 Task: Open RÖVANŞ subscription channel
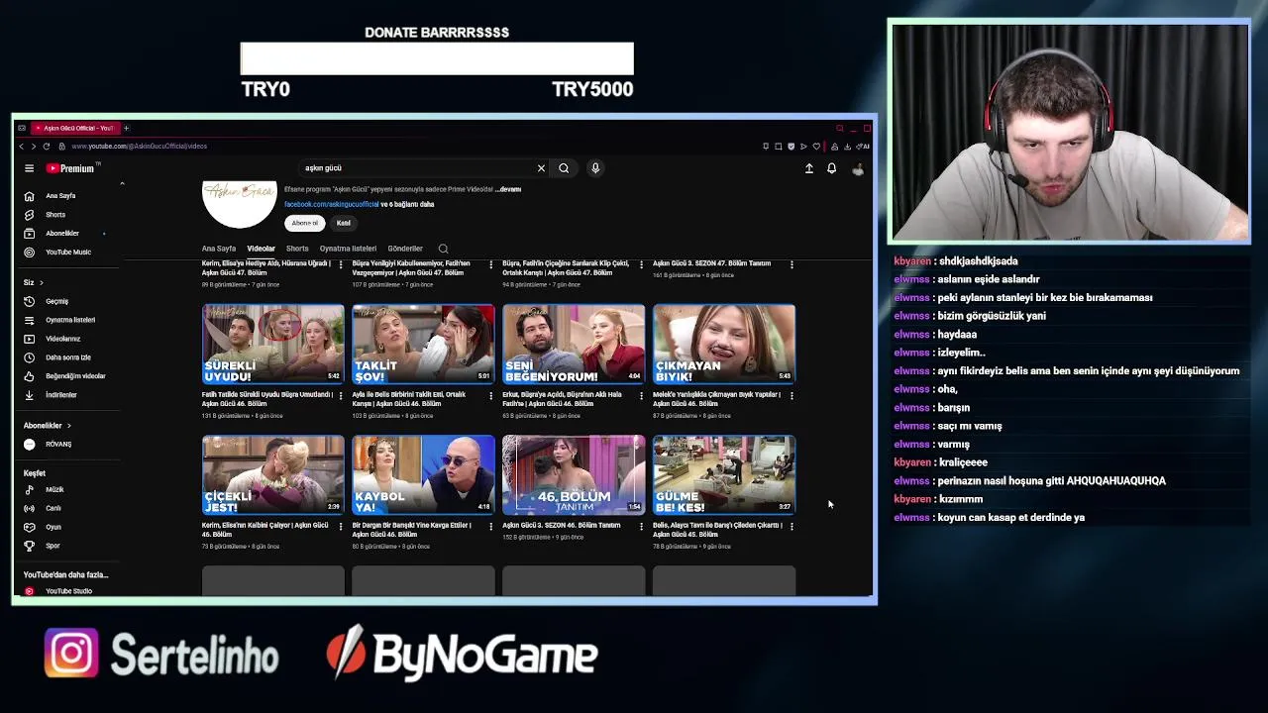click(x=58, y=445)
